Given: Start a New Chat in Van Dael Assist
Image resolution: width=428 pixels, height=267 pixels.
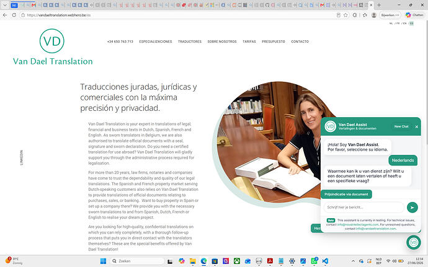Looking at the screenshot, I should pyautogui.click(x=401, y=126).
